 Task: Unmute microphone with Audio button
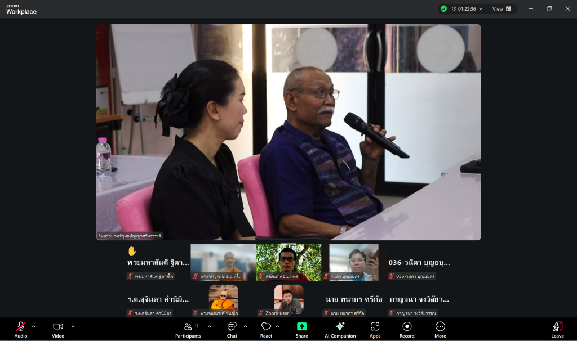pos(21,329)
